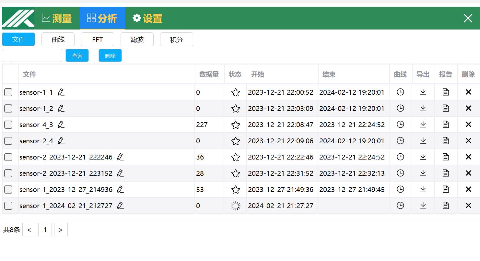
Task: Check the sensor-4_3 checkbox
Action: coord(8,125)
